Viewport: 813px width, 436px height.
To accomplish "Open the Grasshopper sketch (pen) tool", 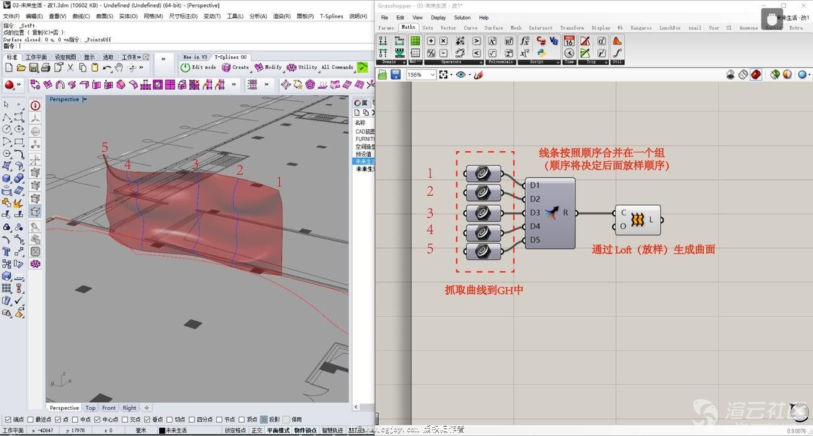I will (478, 75).
